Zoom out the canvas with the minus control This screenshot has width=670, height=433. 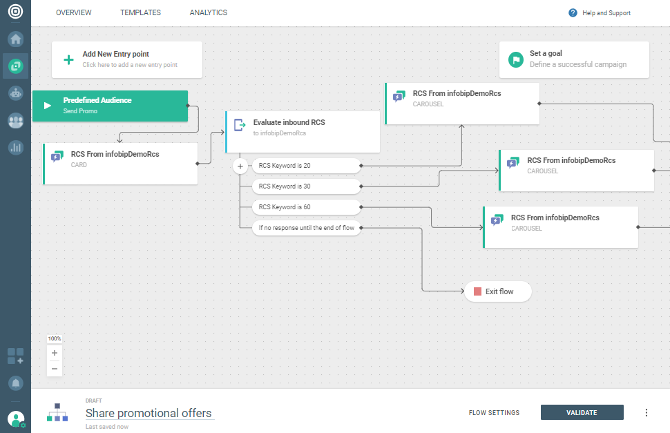[x=55, y=369]
